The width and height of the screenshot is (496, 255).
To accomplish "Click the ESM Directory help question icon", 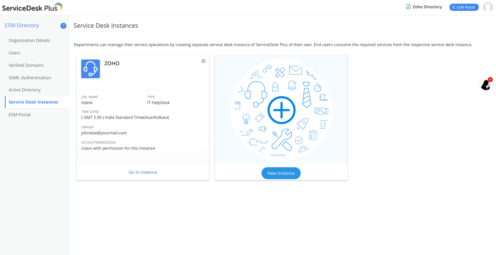I will point(63,26).
